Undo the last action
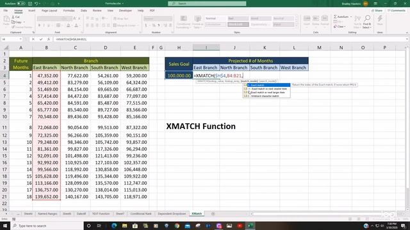 point(37,4)
